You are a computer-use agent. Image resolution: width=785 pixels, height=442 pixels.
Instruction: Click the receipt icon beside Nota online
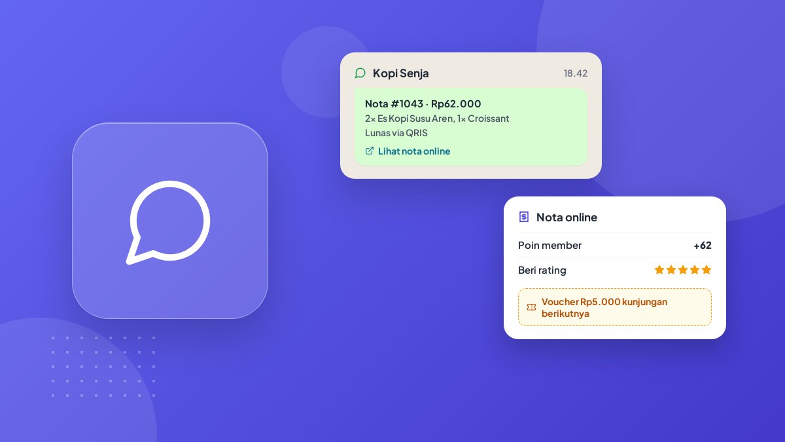point(524,217)
